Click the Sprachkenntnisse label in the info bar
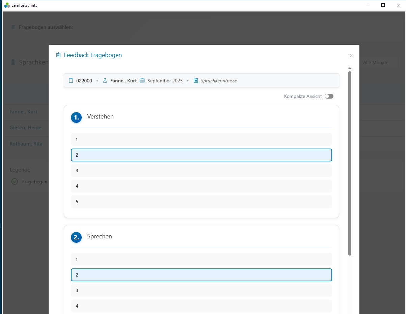 point(219,81)
